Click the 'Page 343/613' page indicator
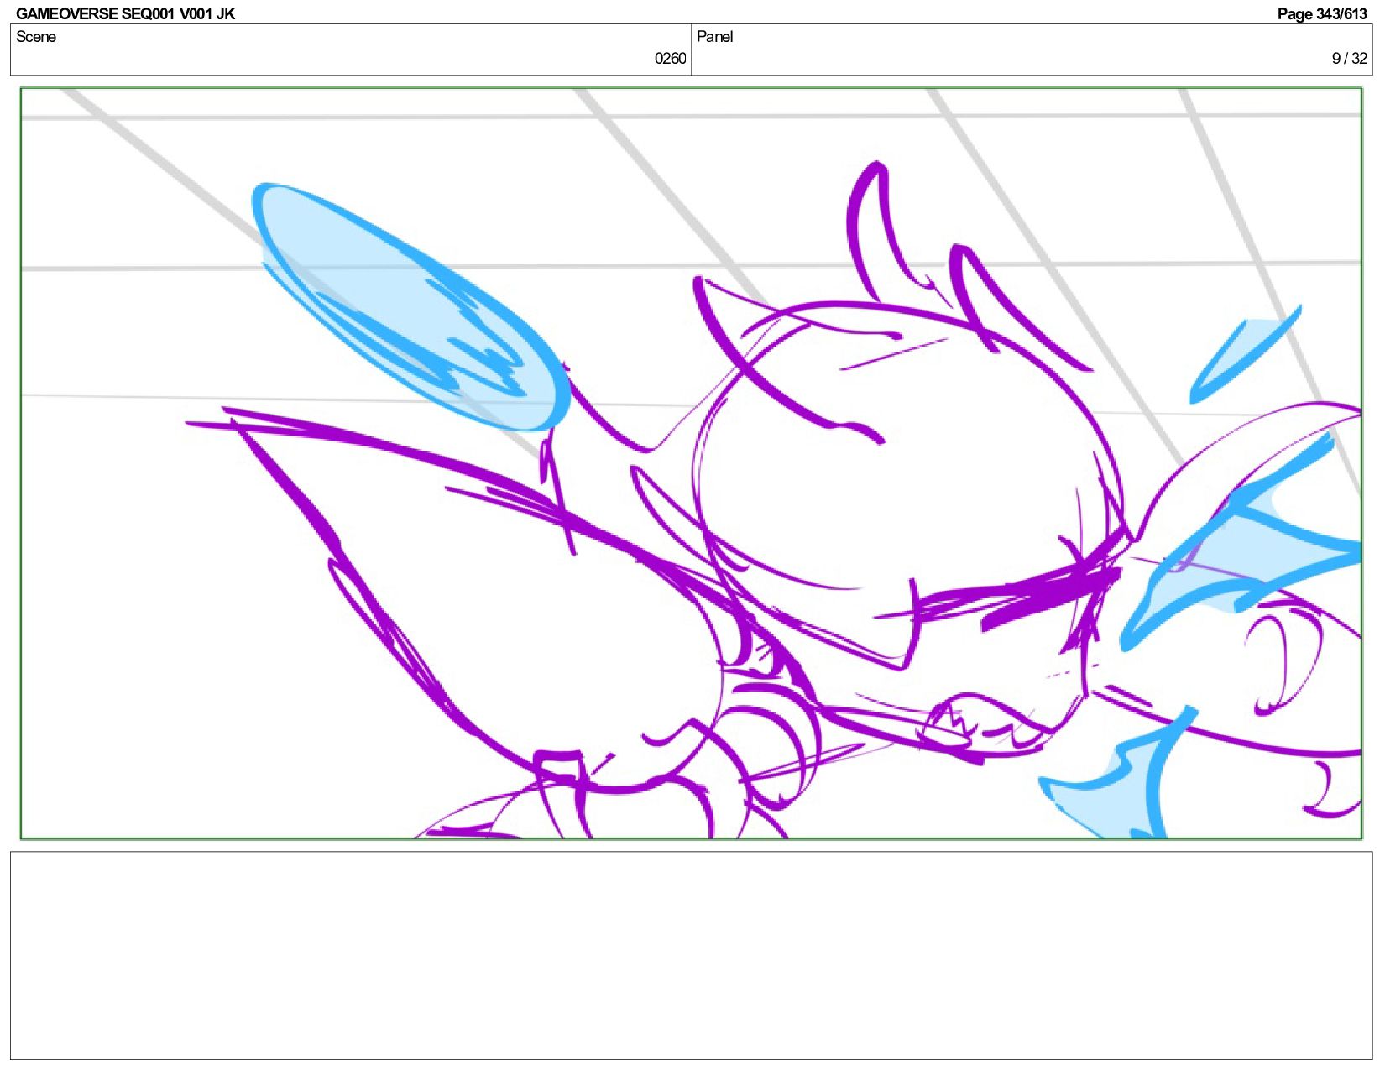This screenshot has width=1385, height=1070. pos(1322,13)
